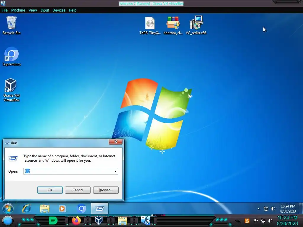Open the Action Center flag in host tray
Image resolution: width=303 pixels, height=227 pixels.
point(256,220)
